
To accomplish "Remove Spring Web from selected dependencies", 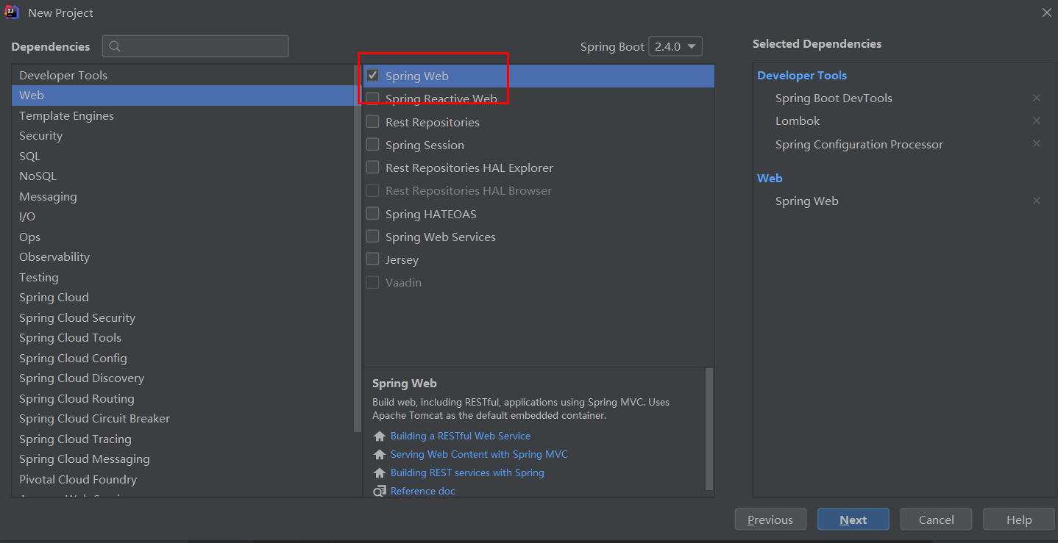I will coord(1037,201).
